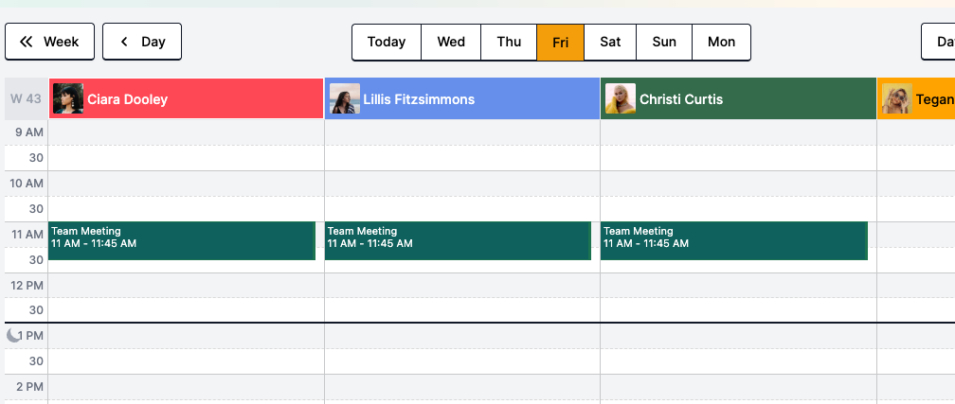
Task: Select the highlighted Fri tab
Action: pos(561,42)
